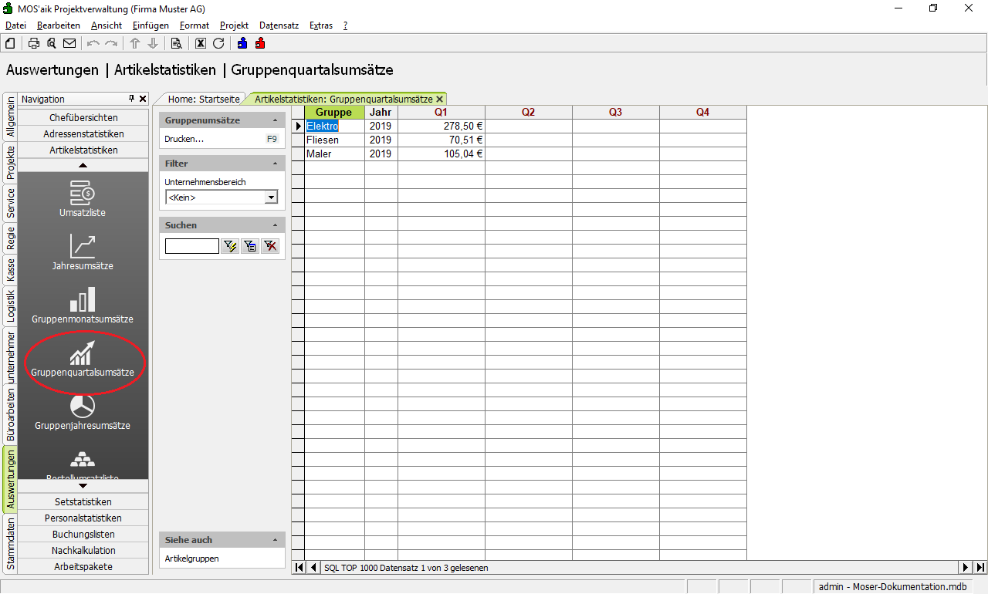Image resolution: width=988 pixels, height=594 pixels.
Task: Expand the Personalstatistiken navigation group
Action: [83, 518]
